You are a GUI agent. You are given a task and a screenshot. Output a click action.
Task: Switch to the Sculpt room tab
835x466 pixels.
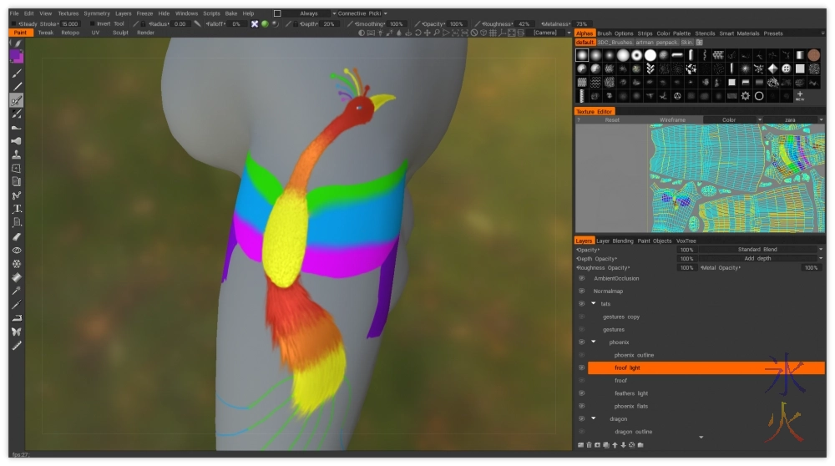click(120, 33)
